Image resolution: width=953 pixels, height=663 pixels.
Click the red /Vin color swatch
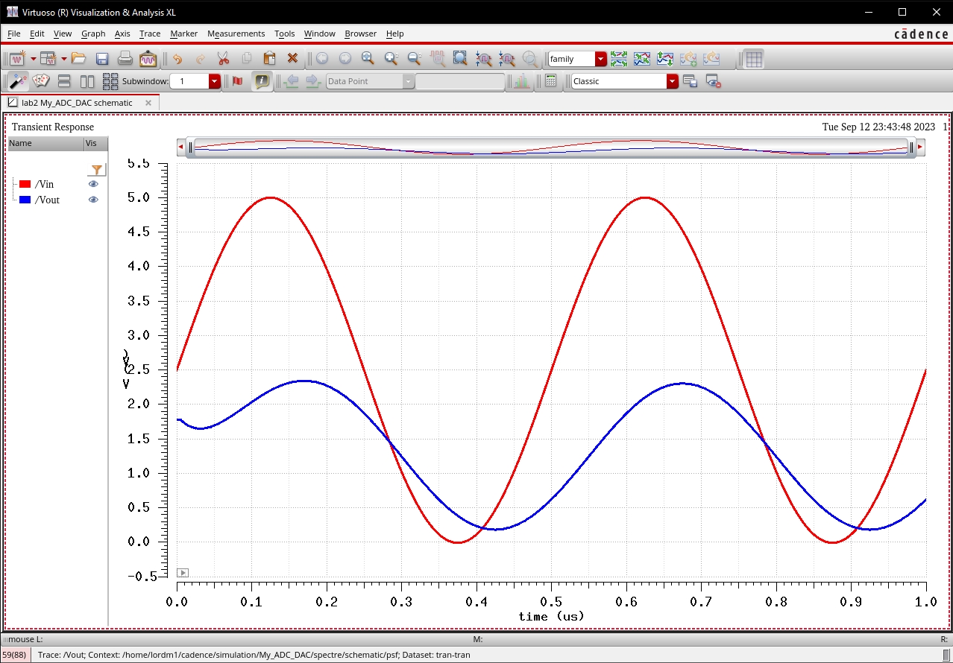(x=25, y=184)
